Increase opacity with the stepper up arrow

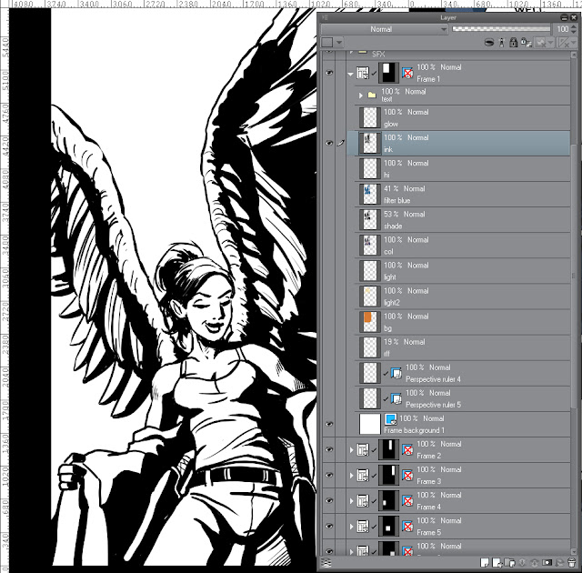point(574,26)
